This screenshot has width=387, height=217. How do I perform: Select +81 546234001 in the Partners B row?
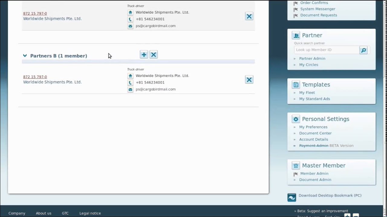[x=150, y=83]
